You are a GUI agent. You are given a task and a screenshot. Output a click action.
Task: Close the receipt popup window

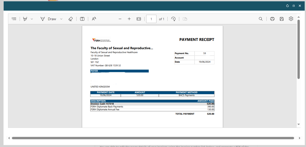pos(300,6)
